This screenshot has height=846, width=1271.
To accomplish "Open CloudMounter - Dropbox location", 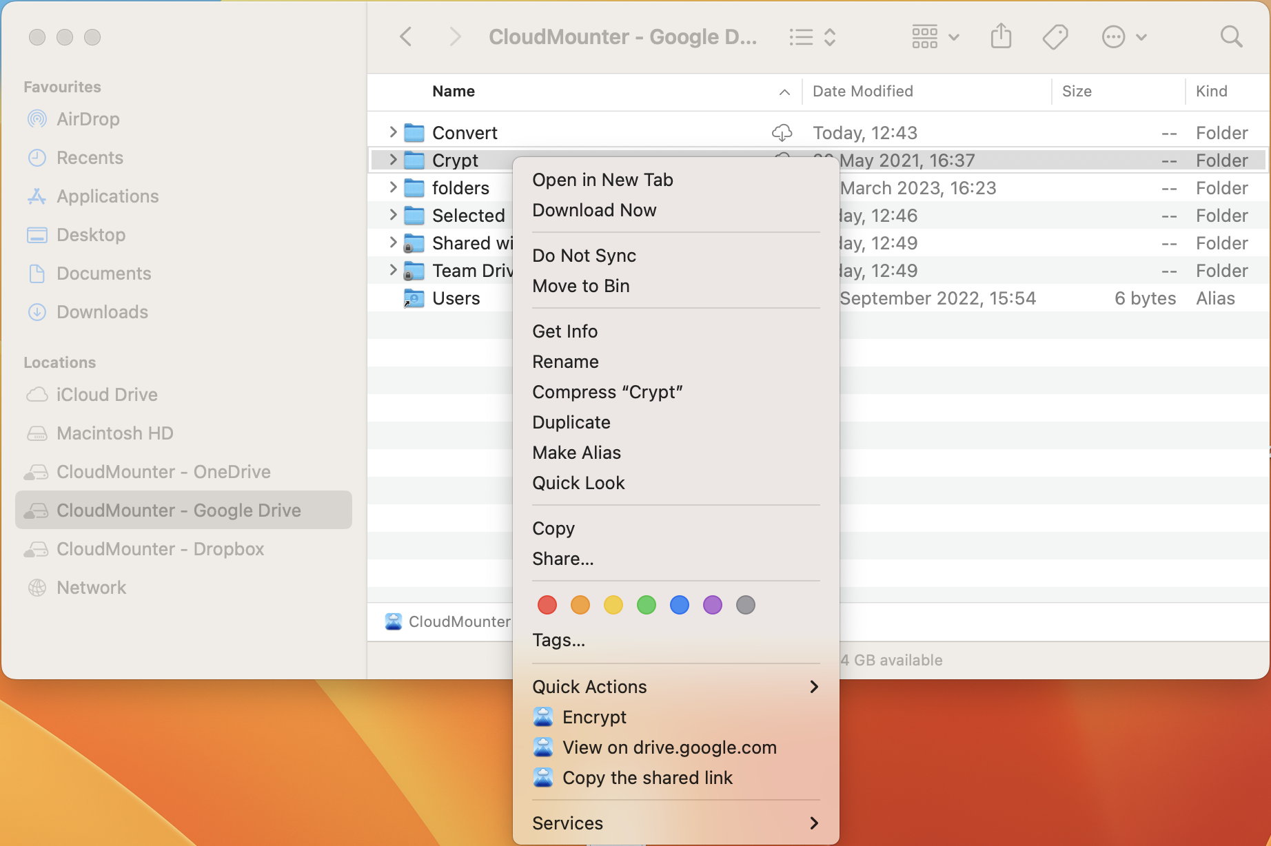I will click(x=183, y=549).
